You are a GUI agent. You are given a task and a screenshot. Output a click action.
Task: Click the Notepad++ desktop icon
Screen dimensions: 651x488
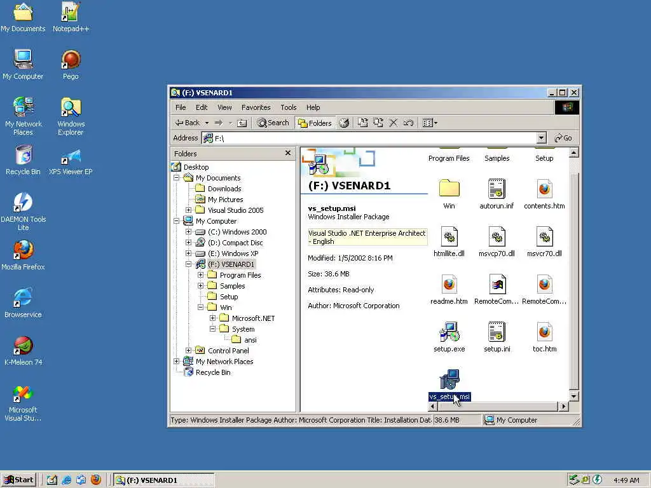point(71,17)
